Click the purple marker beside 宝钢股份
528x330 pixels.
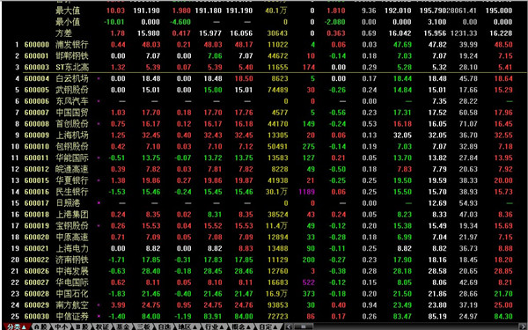[99, 225]
